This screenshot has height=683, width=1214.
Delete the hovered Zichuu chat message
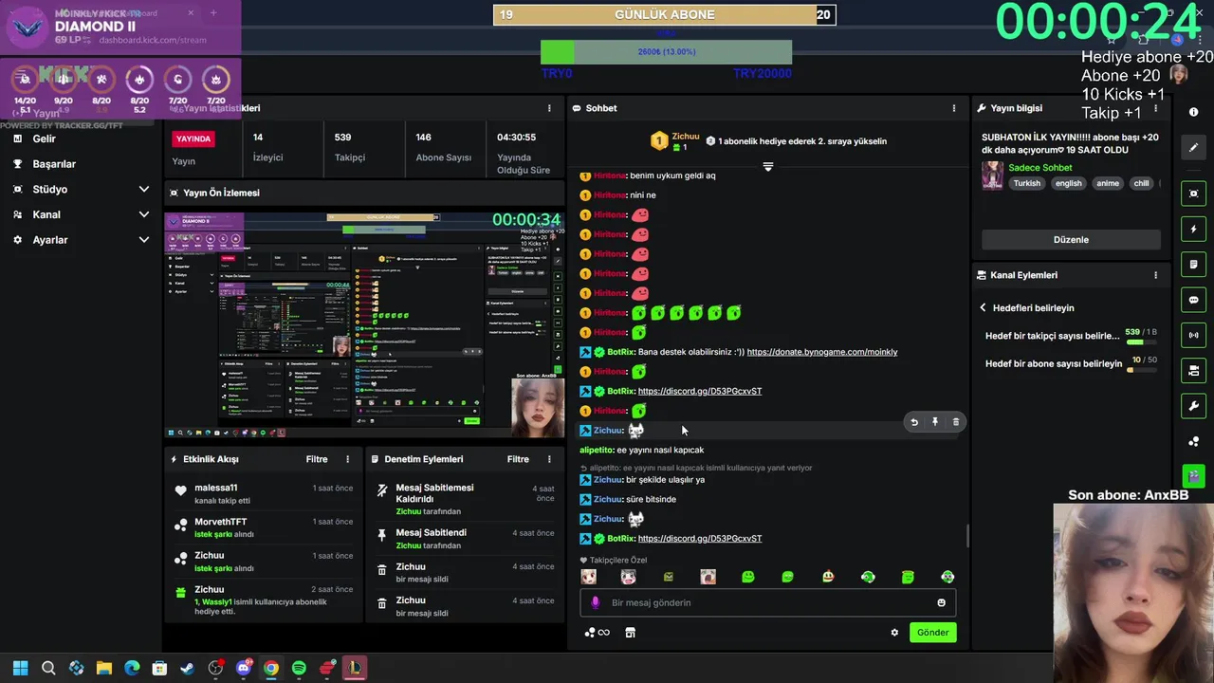point(955,422)
